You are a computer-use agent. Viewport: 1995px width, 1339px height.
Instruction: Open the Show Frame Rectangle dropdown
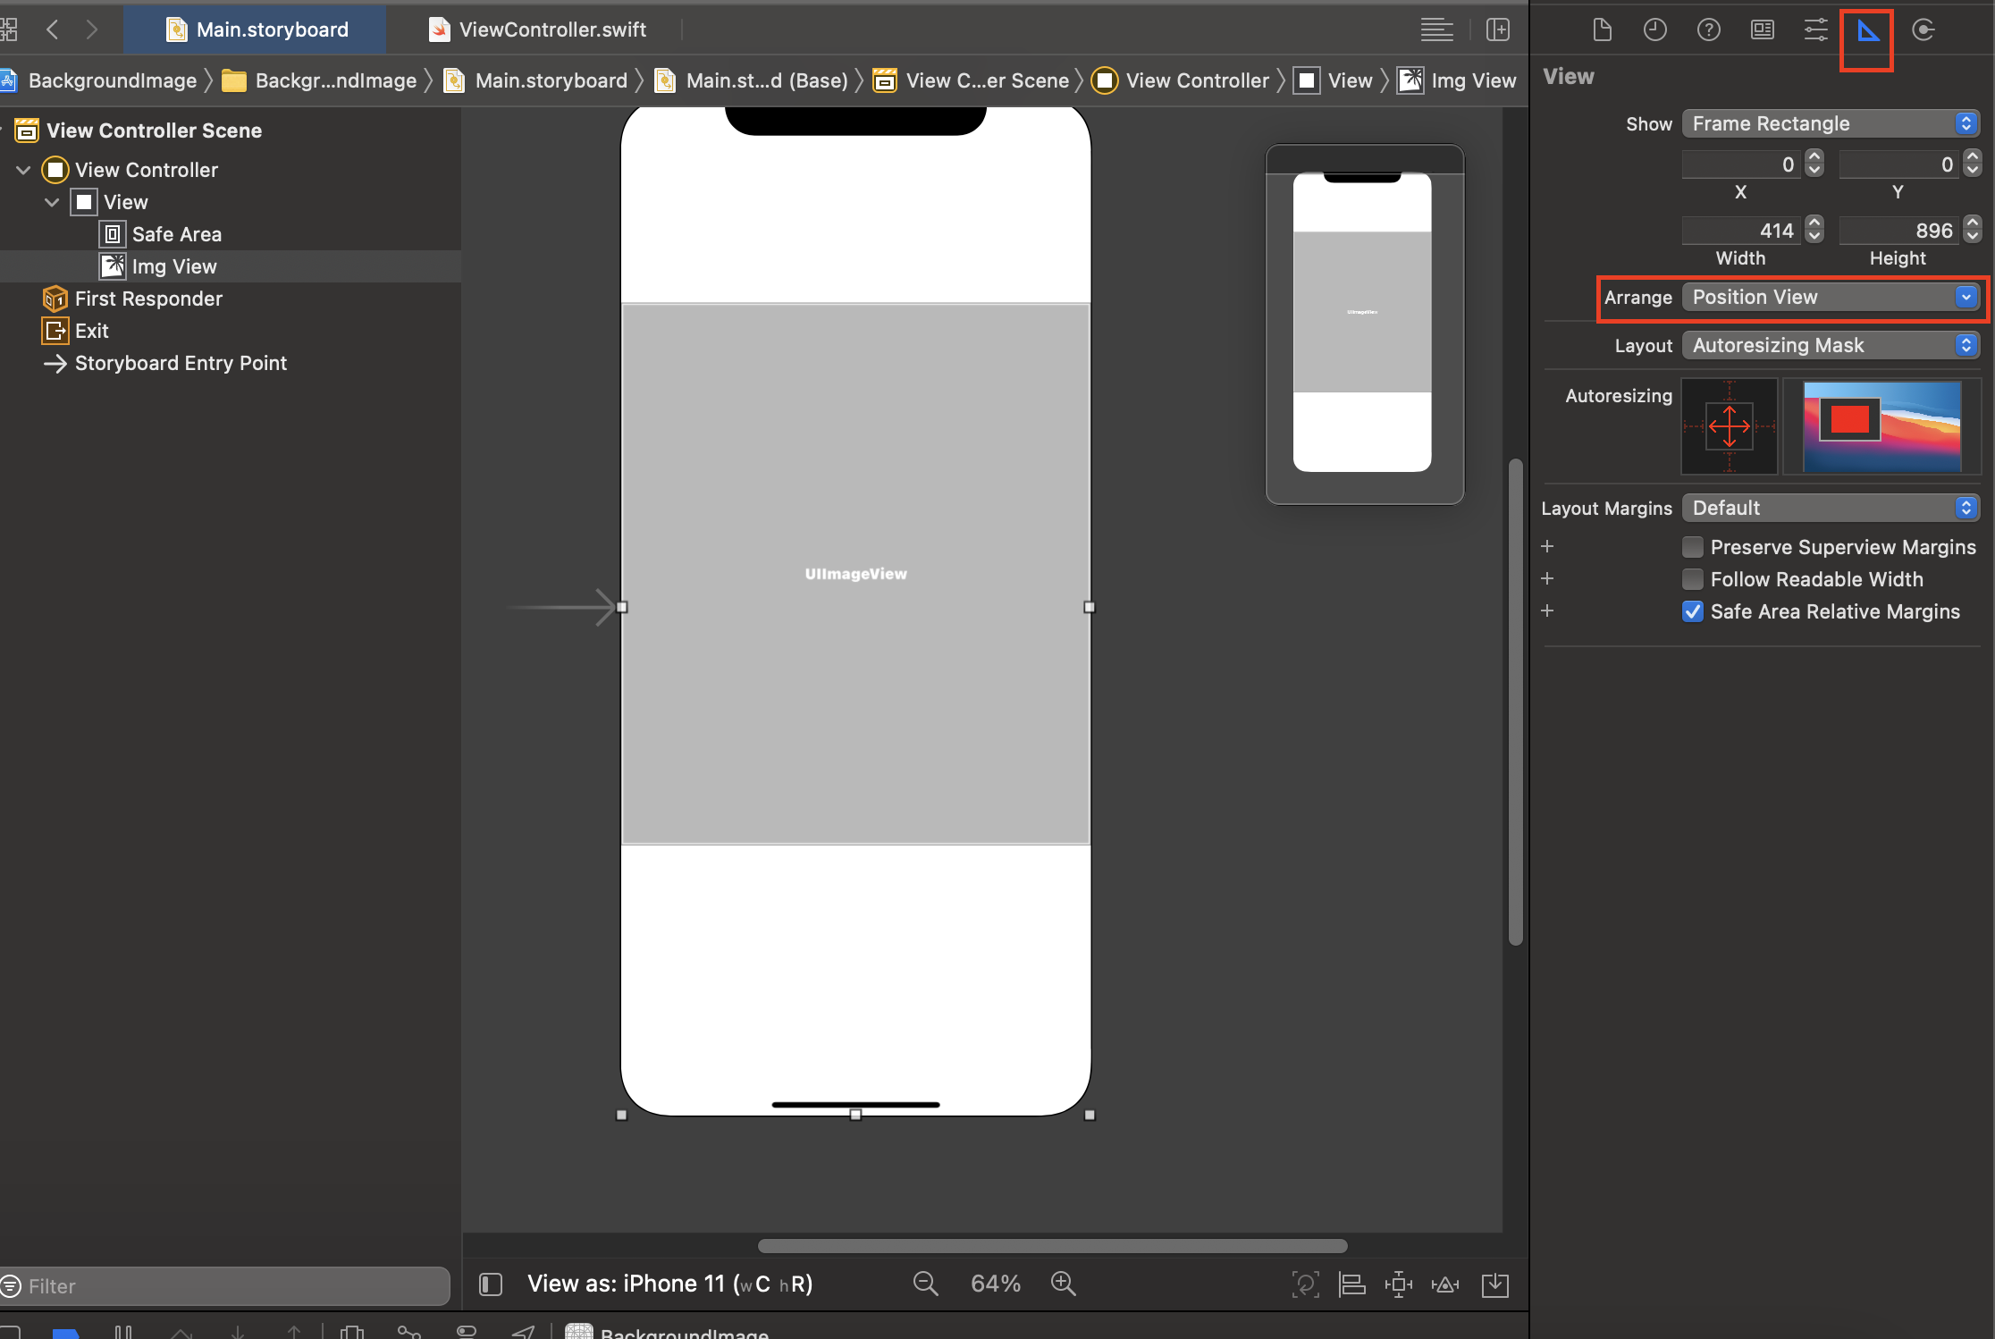pyautogui.click(x=1830, y=123)
